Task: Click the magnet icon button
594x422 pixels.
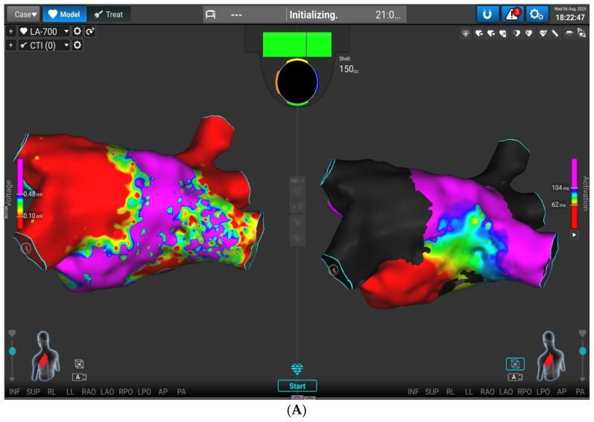Action: click(x=487, y=14)
